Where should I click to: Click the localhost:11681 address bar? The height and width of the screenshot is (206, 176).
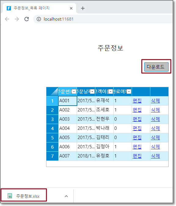click(103, 19)
